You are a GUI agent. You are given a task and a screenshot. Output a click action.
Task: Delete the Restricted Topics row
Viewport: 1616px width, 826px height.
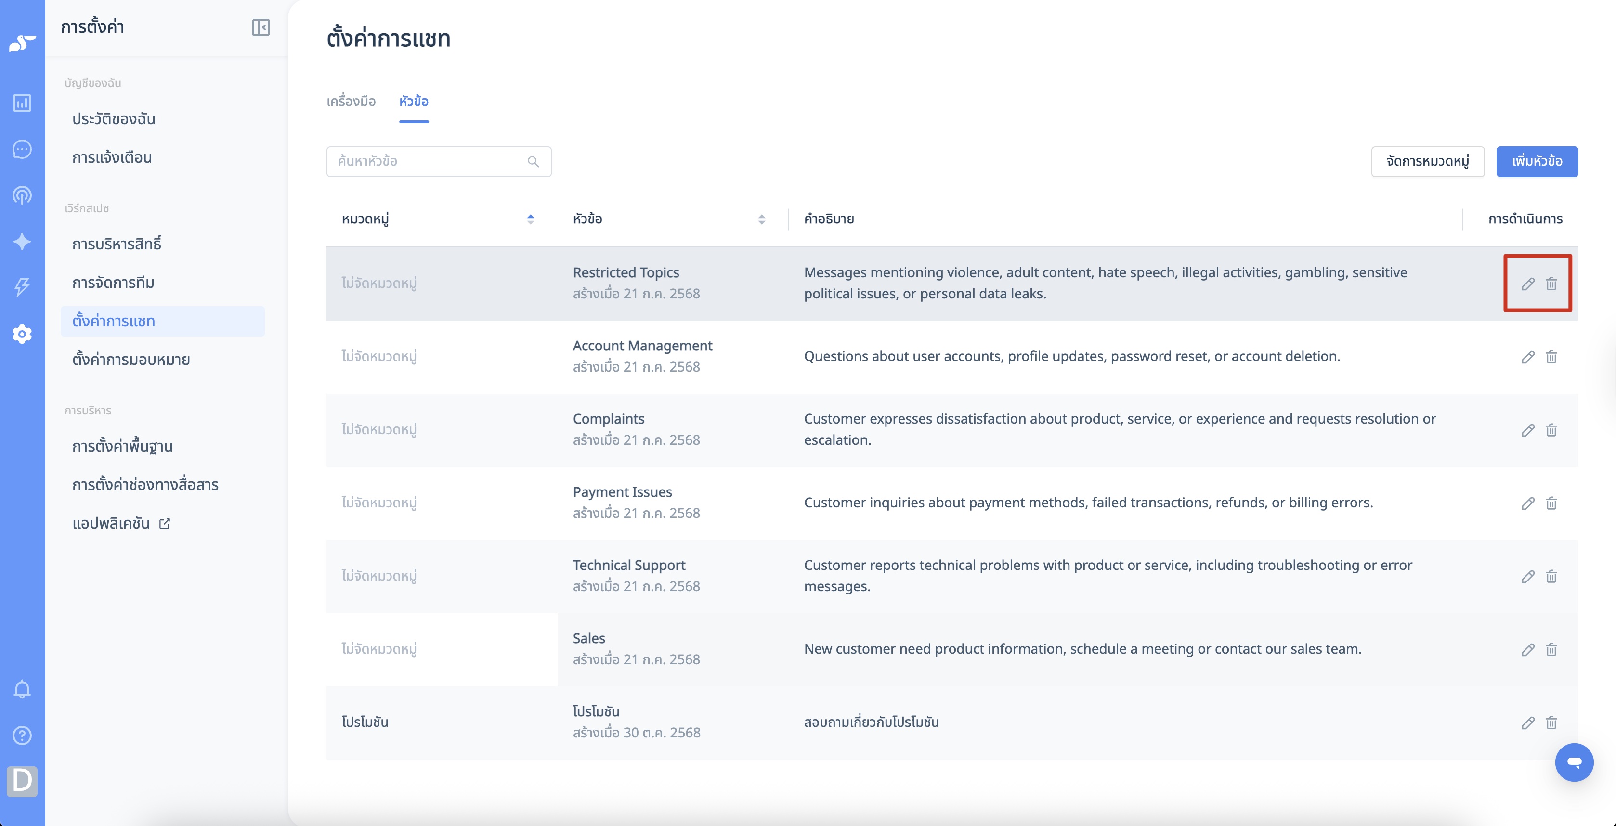pyautogui.click(x=1551, y=284)
